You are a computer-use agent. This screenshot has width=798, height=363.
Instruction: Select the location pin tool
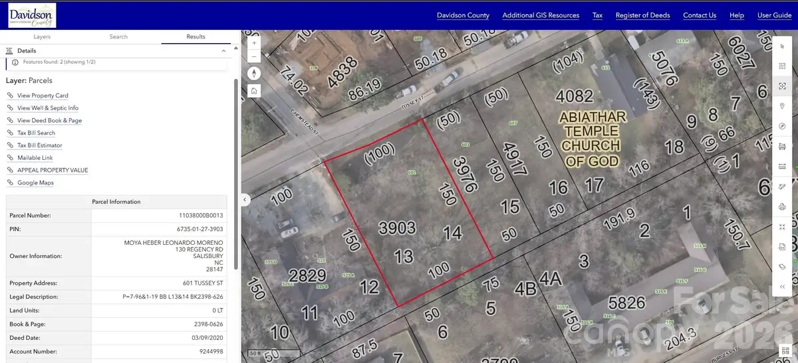[x=782, y=106]
